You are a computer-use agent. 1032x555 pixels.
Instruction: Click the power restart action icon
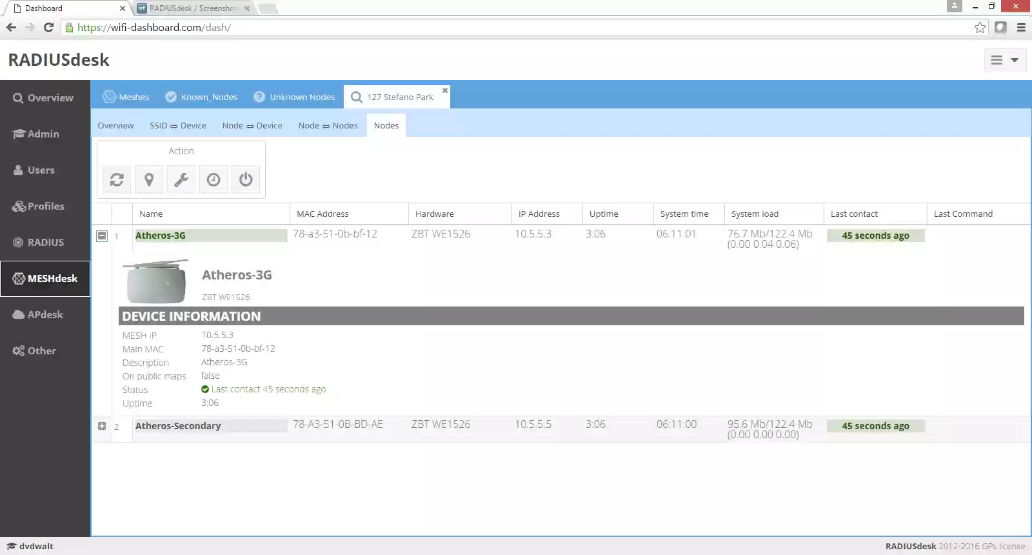(246, 179)
